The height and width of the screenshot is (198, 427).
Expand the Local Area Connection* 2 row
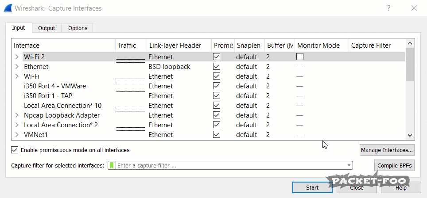17,125
